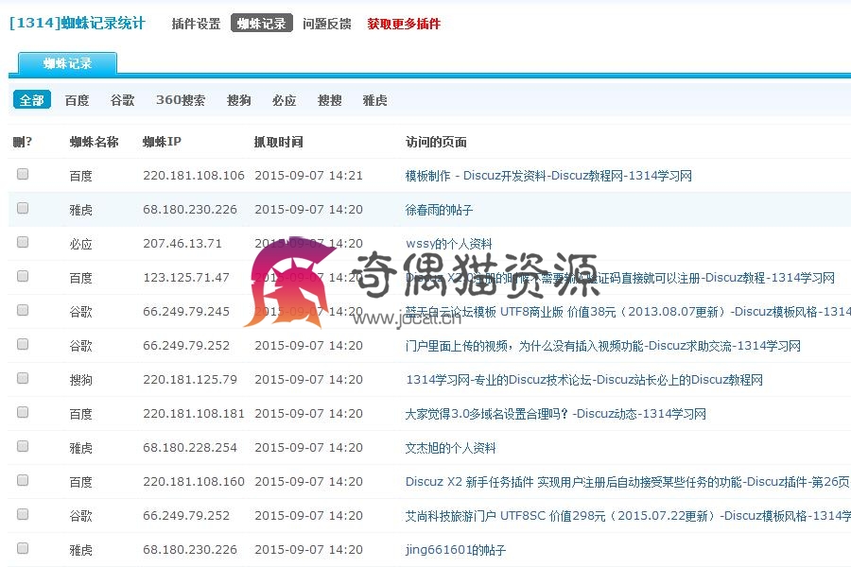Open 文杰旭的个人资料 link
Viewport: 851px width, 567px height.
point(450,448)
